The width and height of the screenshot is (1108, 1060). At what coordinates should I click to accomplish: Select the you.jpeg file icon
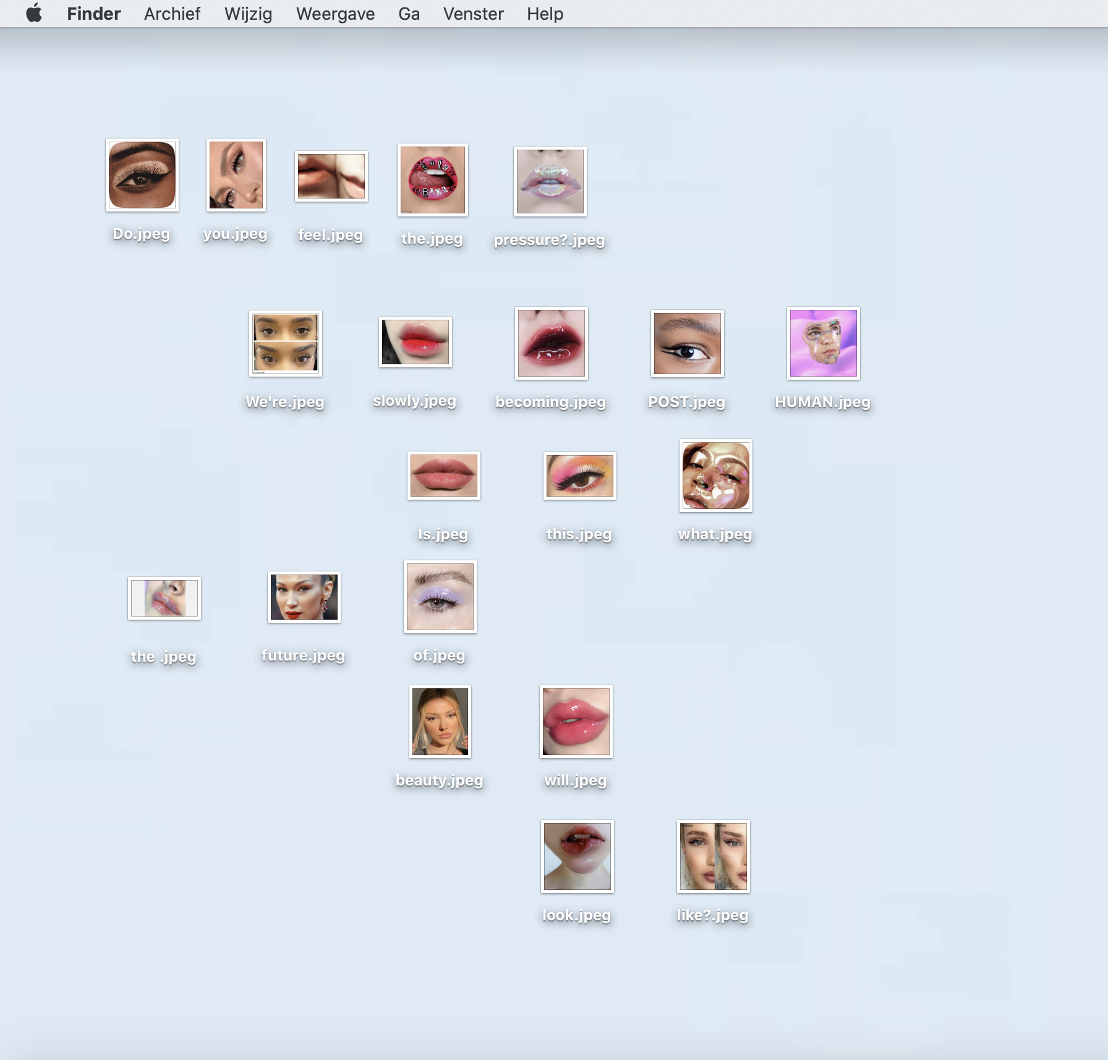click(236, 175)
